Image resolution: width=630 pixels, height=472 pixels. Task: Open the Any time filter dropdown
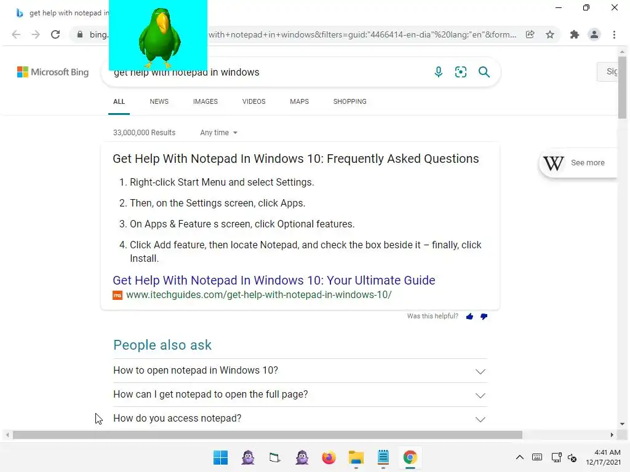[x=218, y=133]
